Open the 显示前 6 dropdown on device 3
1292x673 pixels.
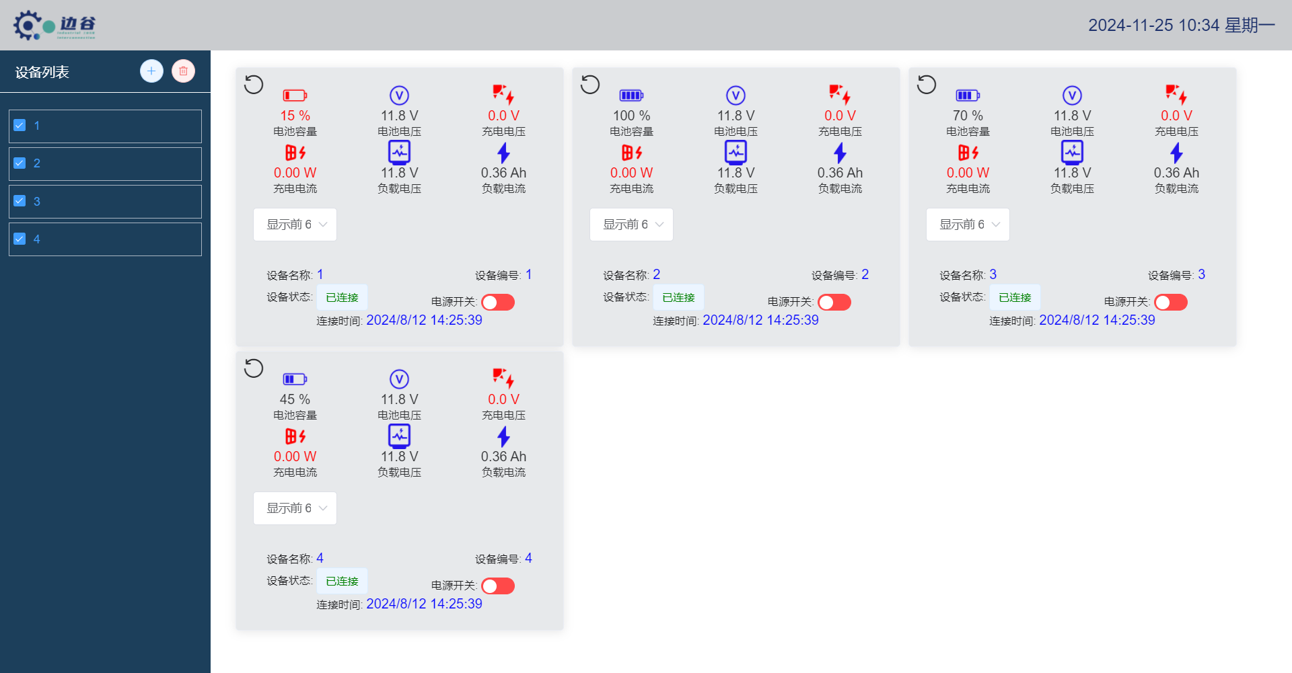click(968, 225)
